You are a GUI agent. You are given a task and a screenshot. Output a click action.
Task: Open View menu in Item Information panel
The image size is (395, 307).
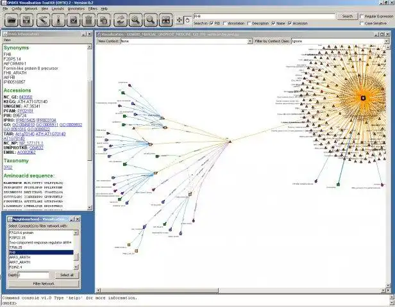tap(7, 40)
